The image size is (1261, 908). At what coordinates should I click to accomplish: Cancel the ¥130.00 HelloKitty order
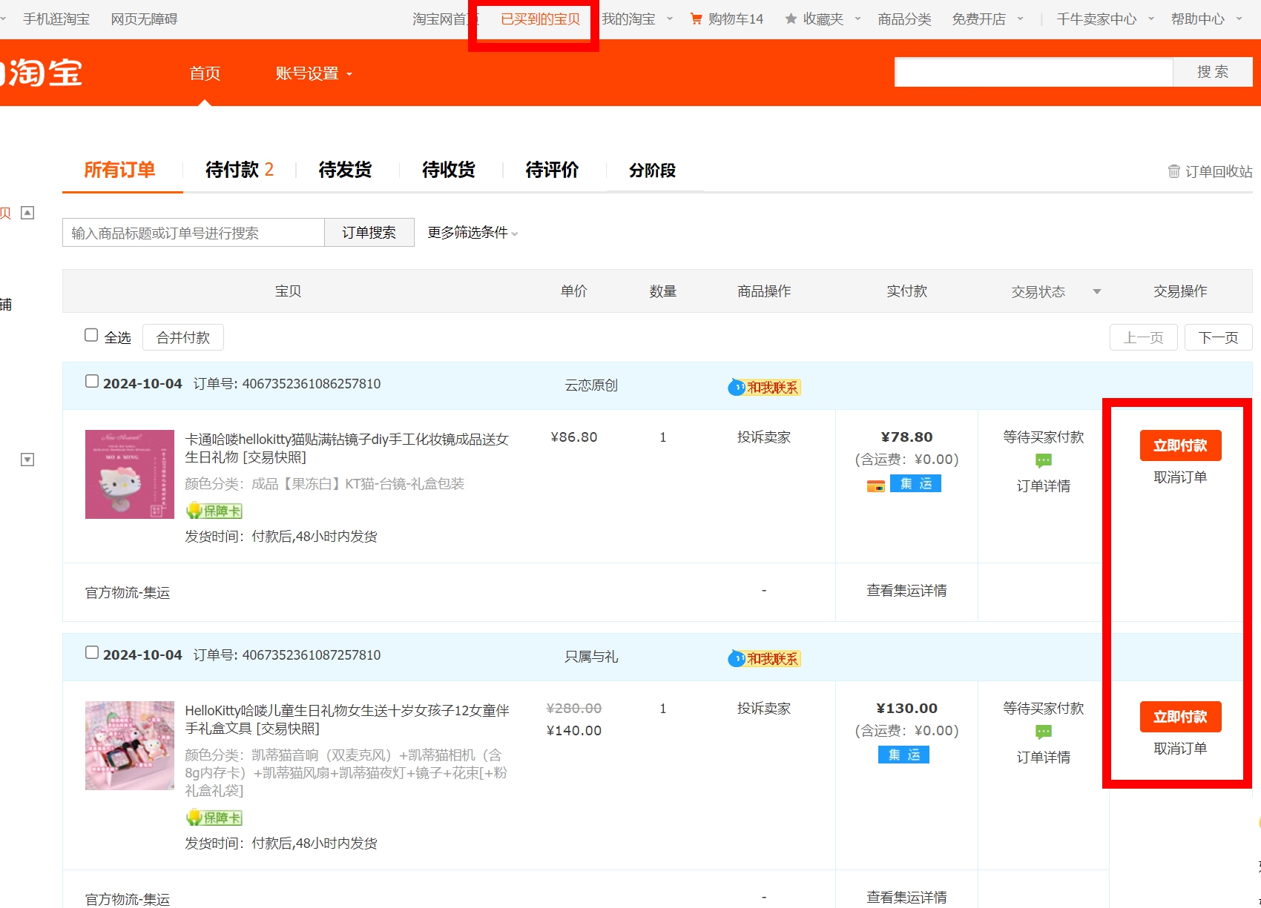(x=1180, y=749)
